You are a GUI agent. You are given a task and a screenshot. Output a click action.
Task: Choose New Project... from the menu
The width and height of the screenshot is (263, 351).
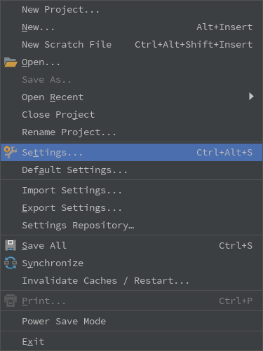tap(131, 10)
